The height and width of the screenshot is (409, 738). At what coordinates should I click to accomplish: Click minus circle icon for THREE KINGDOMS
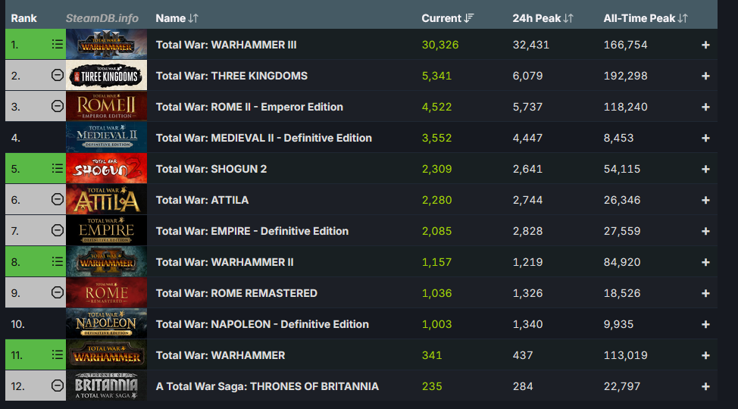point(58,75)
